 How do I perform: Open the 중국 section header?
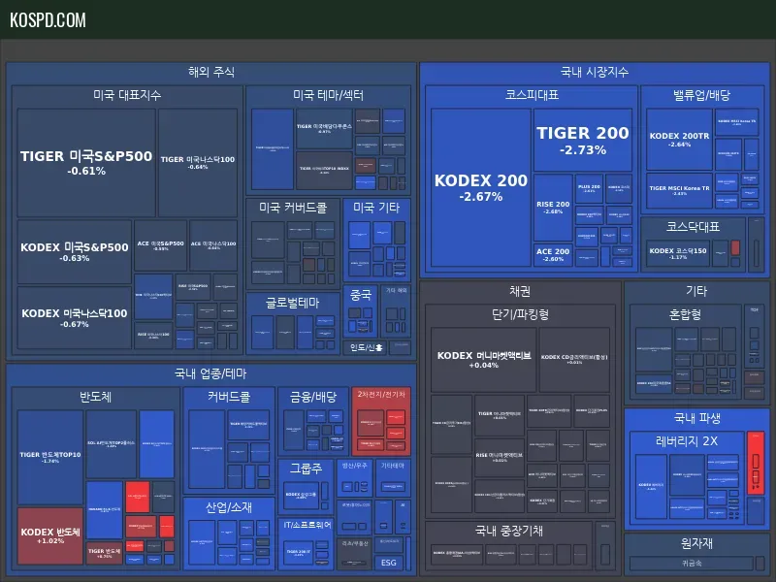(x=360, y=296)
